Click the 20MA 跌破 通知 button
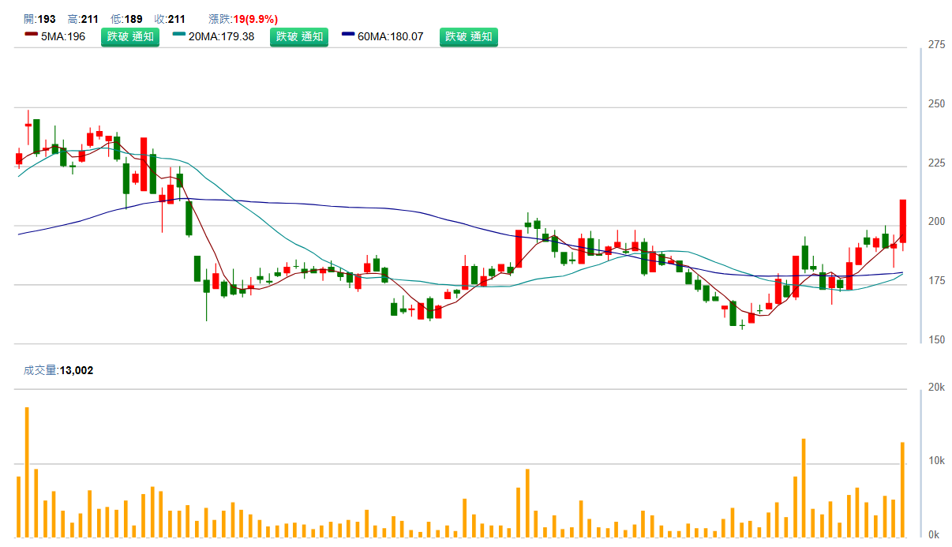Viewport: 952px width, 547px height. tap(299, 36)
